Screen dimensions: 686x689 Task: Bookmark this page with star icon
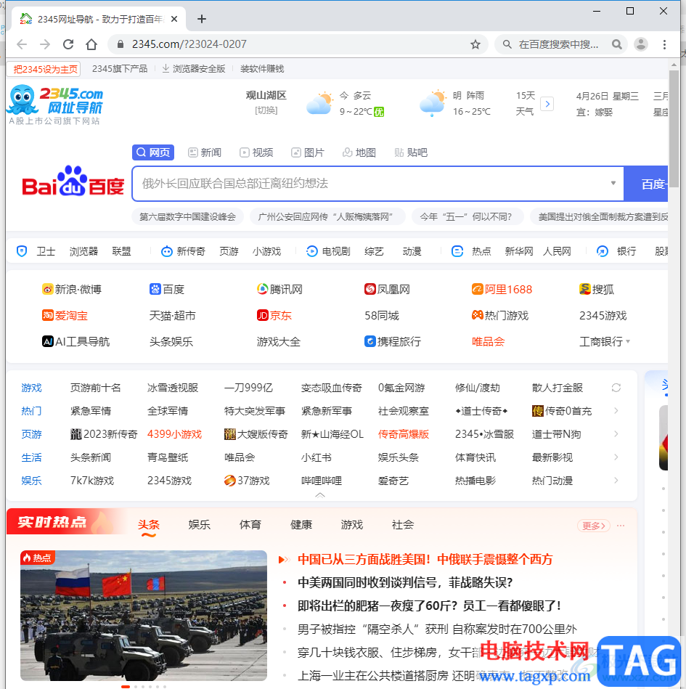(x=475, y=44)
